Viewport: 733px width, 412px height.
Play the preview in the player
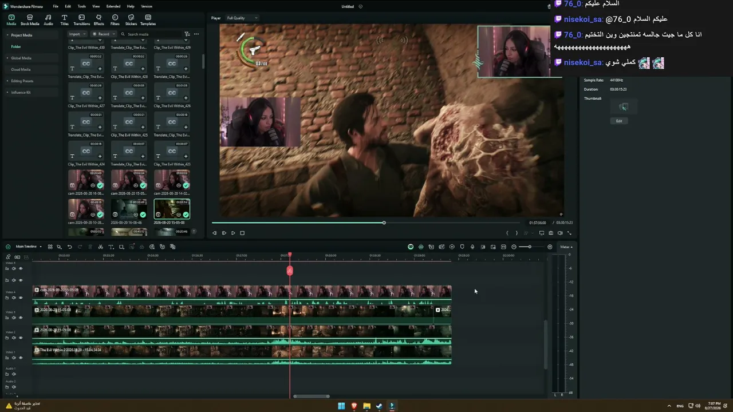(233, 233)
